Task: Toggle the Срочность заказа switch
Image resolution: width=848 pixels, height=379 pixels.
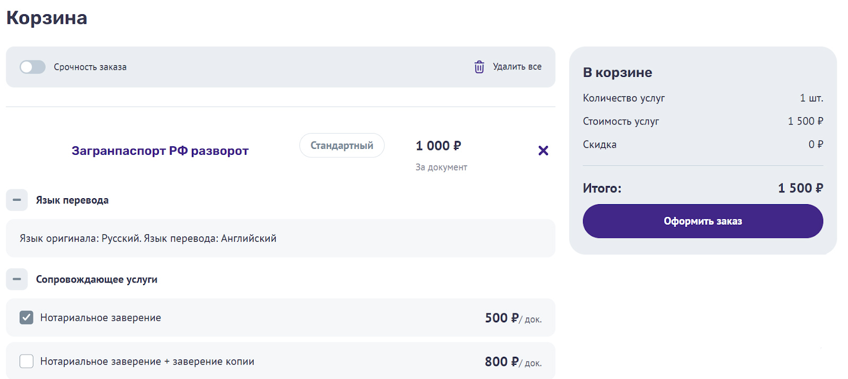Action: coord(32,67)
